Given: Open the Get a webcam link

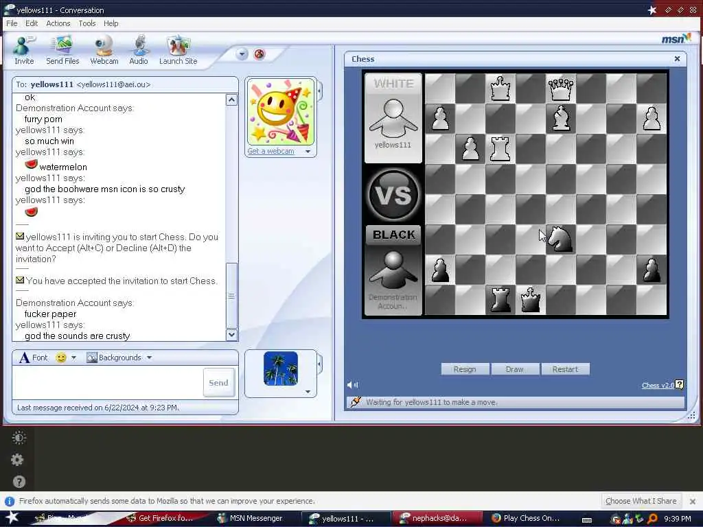Looking at the screenshot, I should click(270, 151).
